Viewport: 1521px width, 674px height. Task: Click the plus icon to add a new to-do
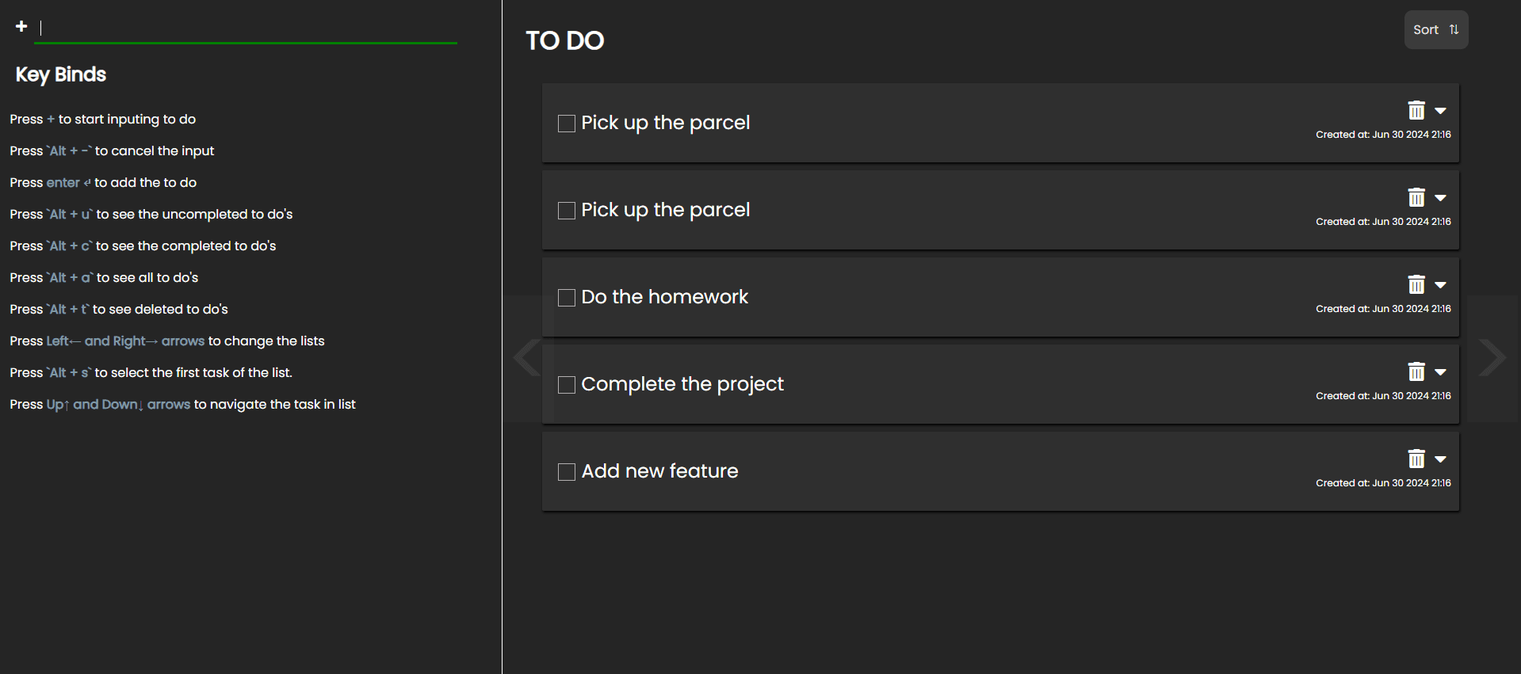point(21,26)
